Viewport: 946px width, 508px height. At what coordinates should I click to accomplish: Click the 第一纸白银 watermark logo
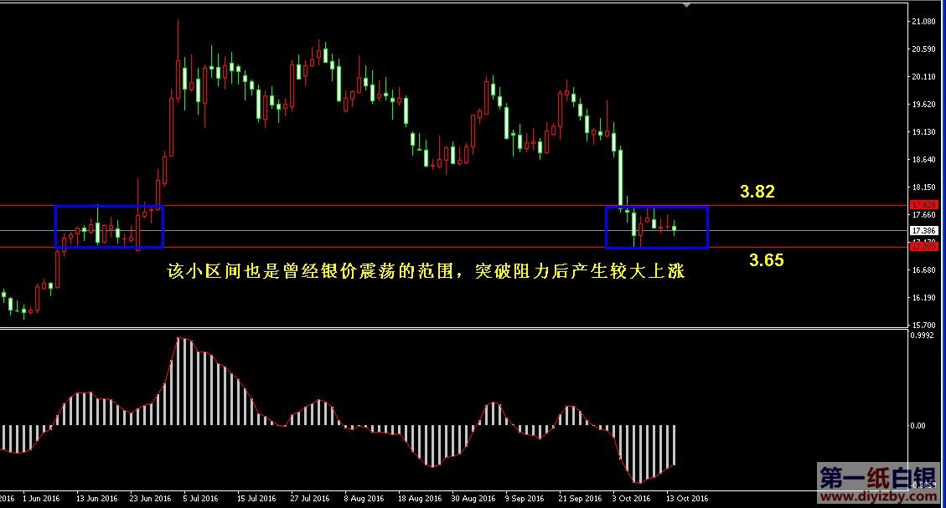click(x=880, y=478)
